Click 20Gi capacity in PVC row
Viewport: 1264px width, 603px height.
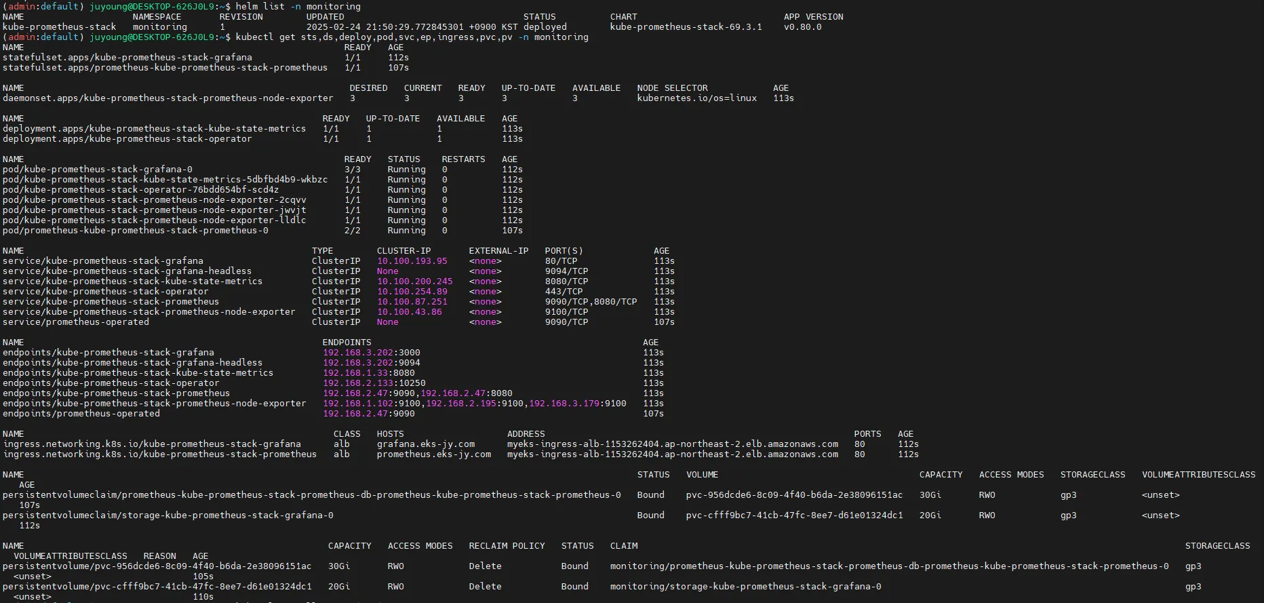click(930, 516)
